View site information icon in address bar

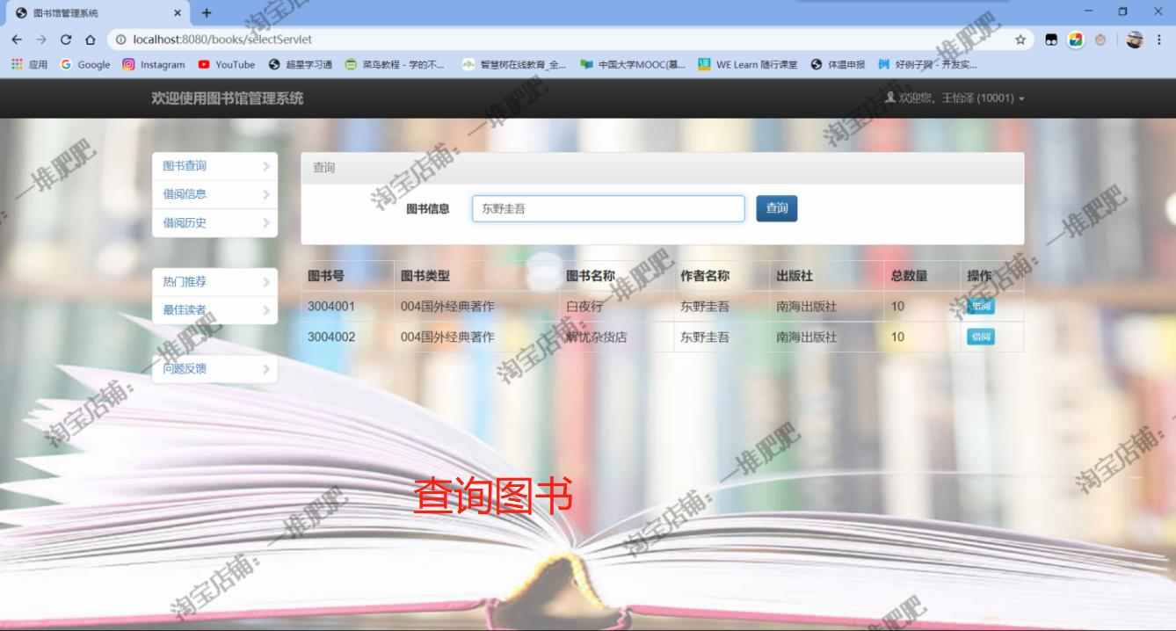[x=120, y=40]
